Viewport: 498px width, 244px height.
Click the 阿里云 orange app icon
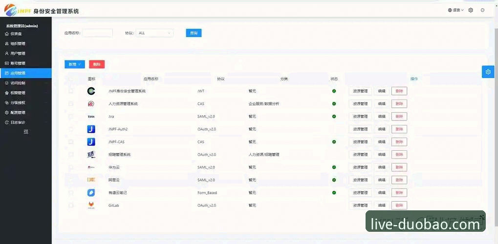point(91,180)
